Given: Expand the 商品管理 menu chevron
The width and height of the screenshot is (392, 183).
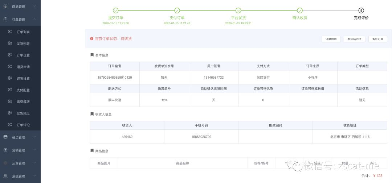Looking at the screenshot, I should click(34, 6).
